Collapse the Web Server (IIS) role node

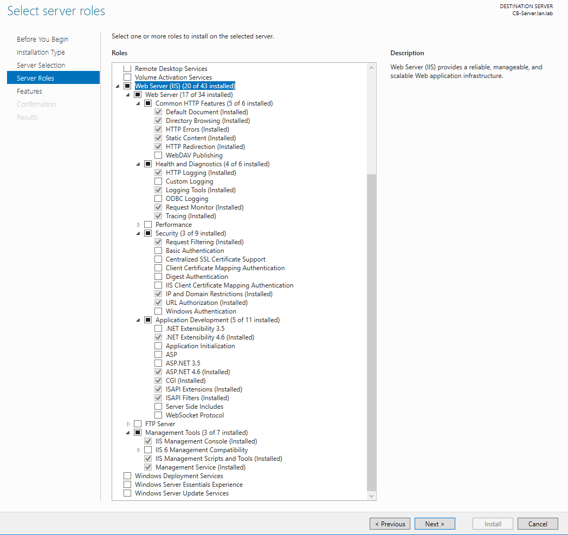[x=118, y=86]
